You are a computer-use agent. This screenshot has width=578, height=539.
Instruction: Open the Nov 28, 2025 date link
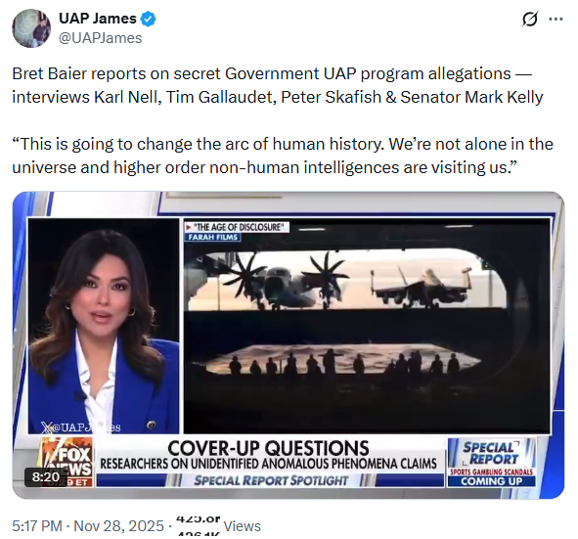coord(118,525)
